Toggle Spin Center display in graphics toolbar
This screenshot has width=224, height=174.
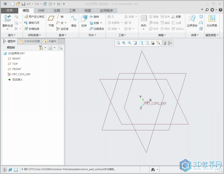pos(170,43)
